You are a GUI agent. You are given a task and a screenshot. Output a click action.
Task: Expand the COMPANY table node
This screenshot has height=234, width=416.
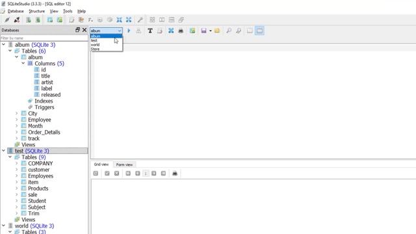pyautogui.click(x=16, y=163)
